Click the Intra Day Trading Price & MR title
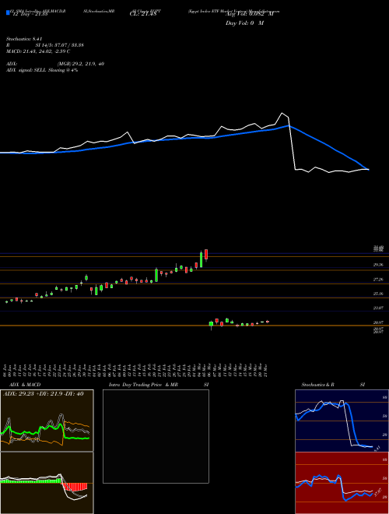 coord(144,385)
